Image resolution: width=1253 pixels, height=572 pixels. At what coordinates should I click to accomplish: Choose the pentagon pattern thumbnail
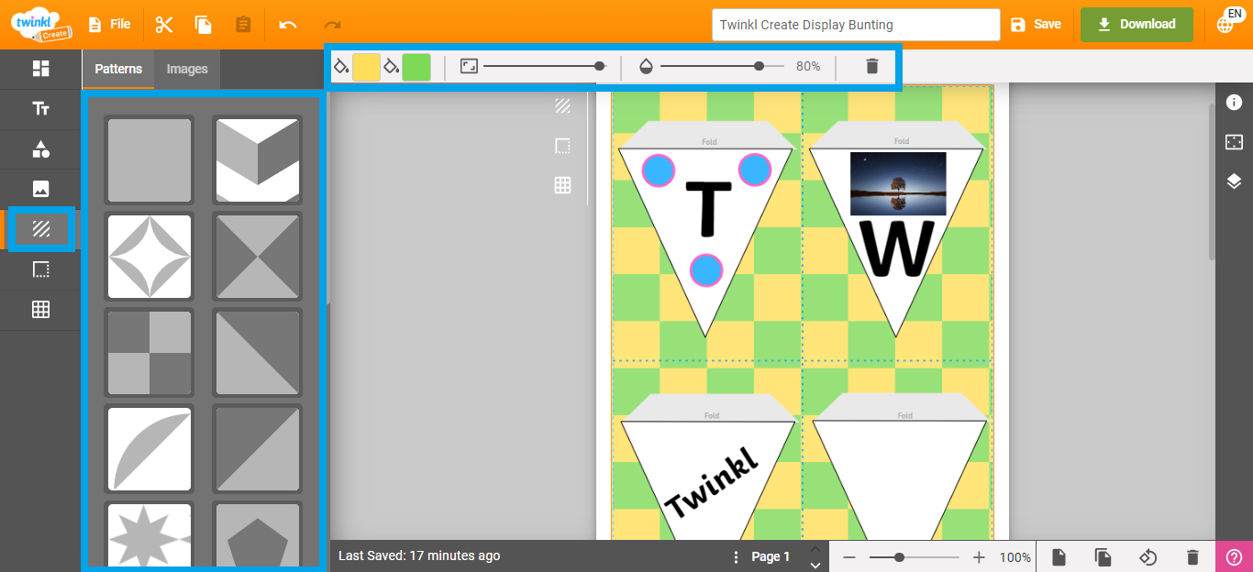click(257, 533)
